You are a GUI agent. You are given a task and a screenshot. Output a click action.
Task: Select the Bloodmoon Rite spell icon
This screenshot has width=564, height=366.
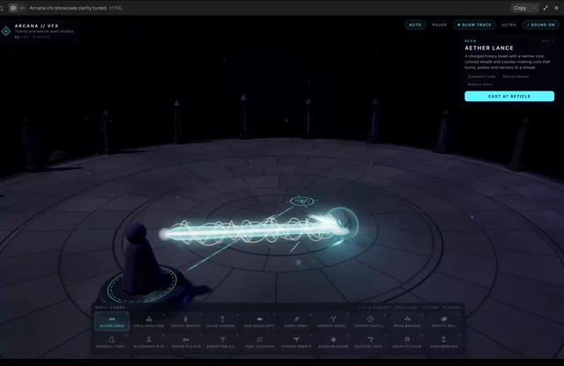tap(149, 341)
